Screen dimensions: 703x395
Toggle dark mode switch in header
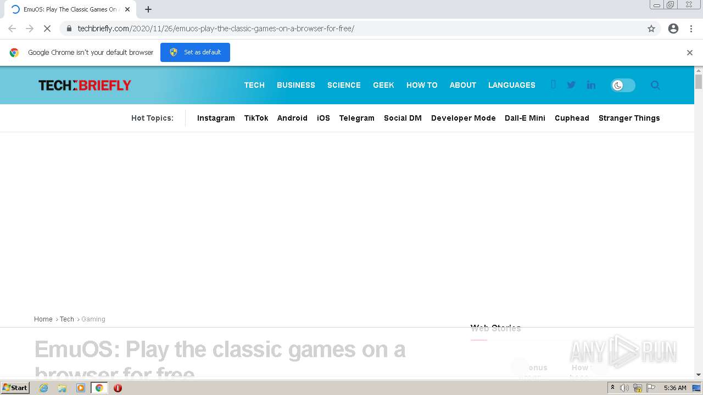pos(623,85)
